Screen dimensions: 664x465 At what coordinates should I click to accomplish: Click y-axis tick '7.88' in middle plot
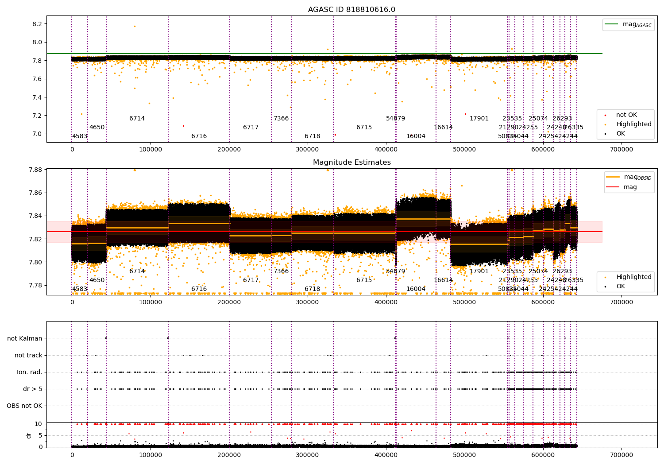pyautogui.click(x=35, y=170)
